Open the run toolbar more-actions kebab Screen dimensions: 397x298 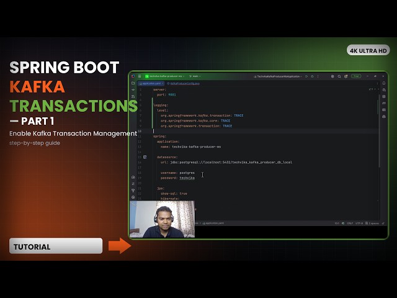(318, 76)
